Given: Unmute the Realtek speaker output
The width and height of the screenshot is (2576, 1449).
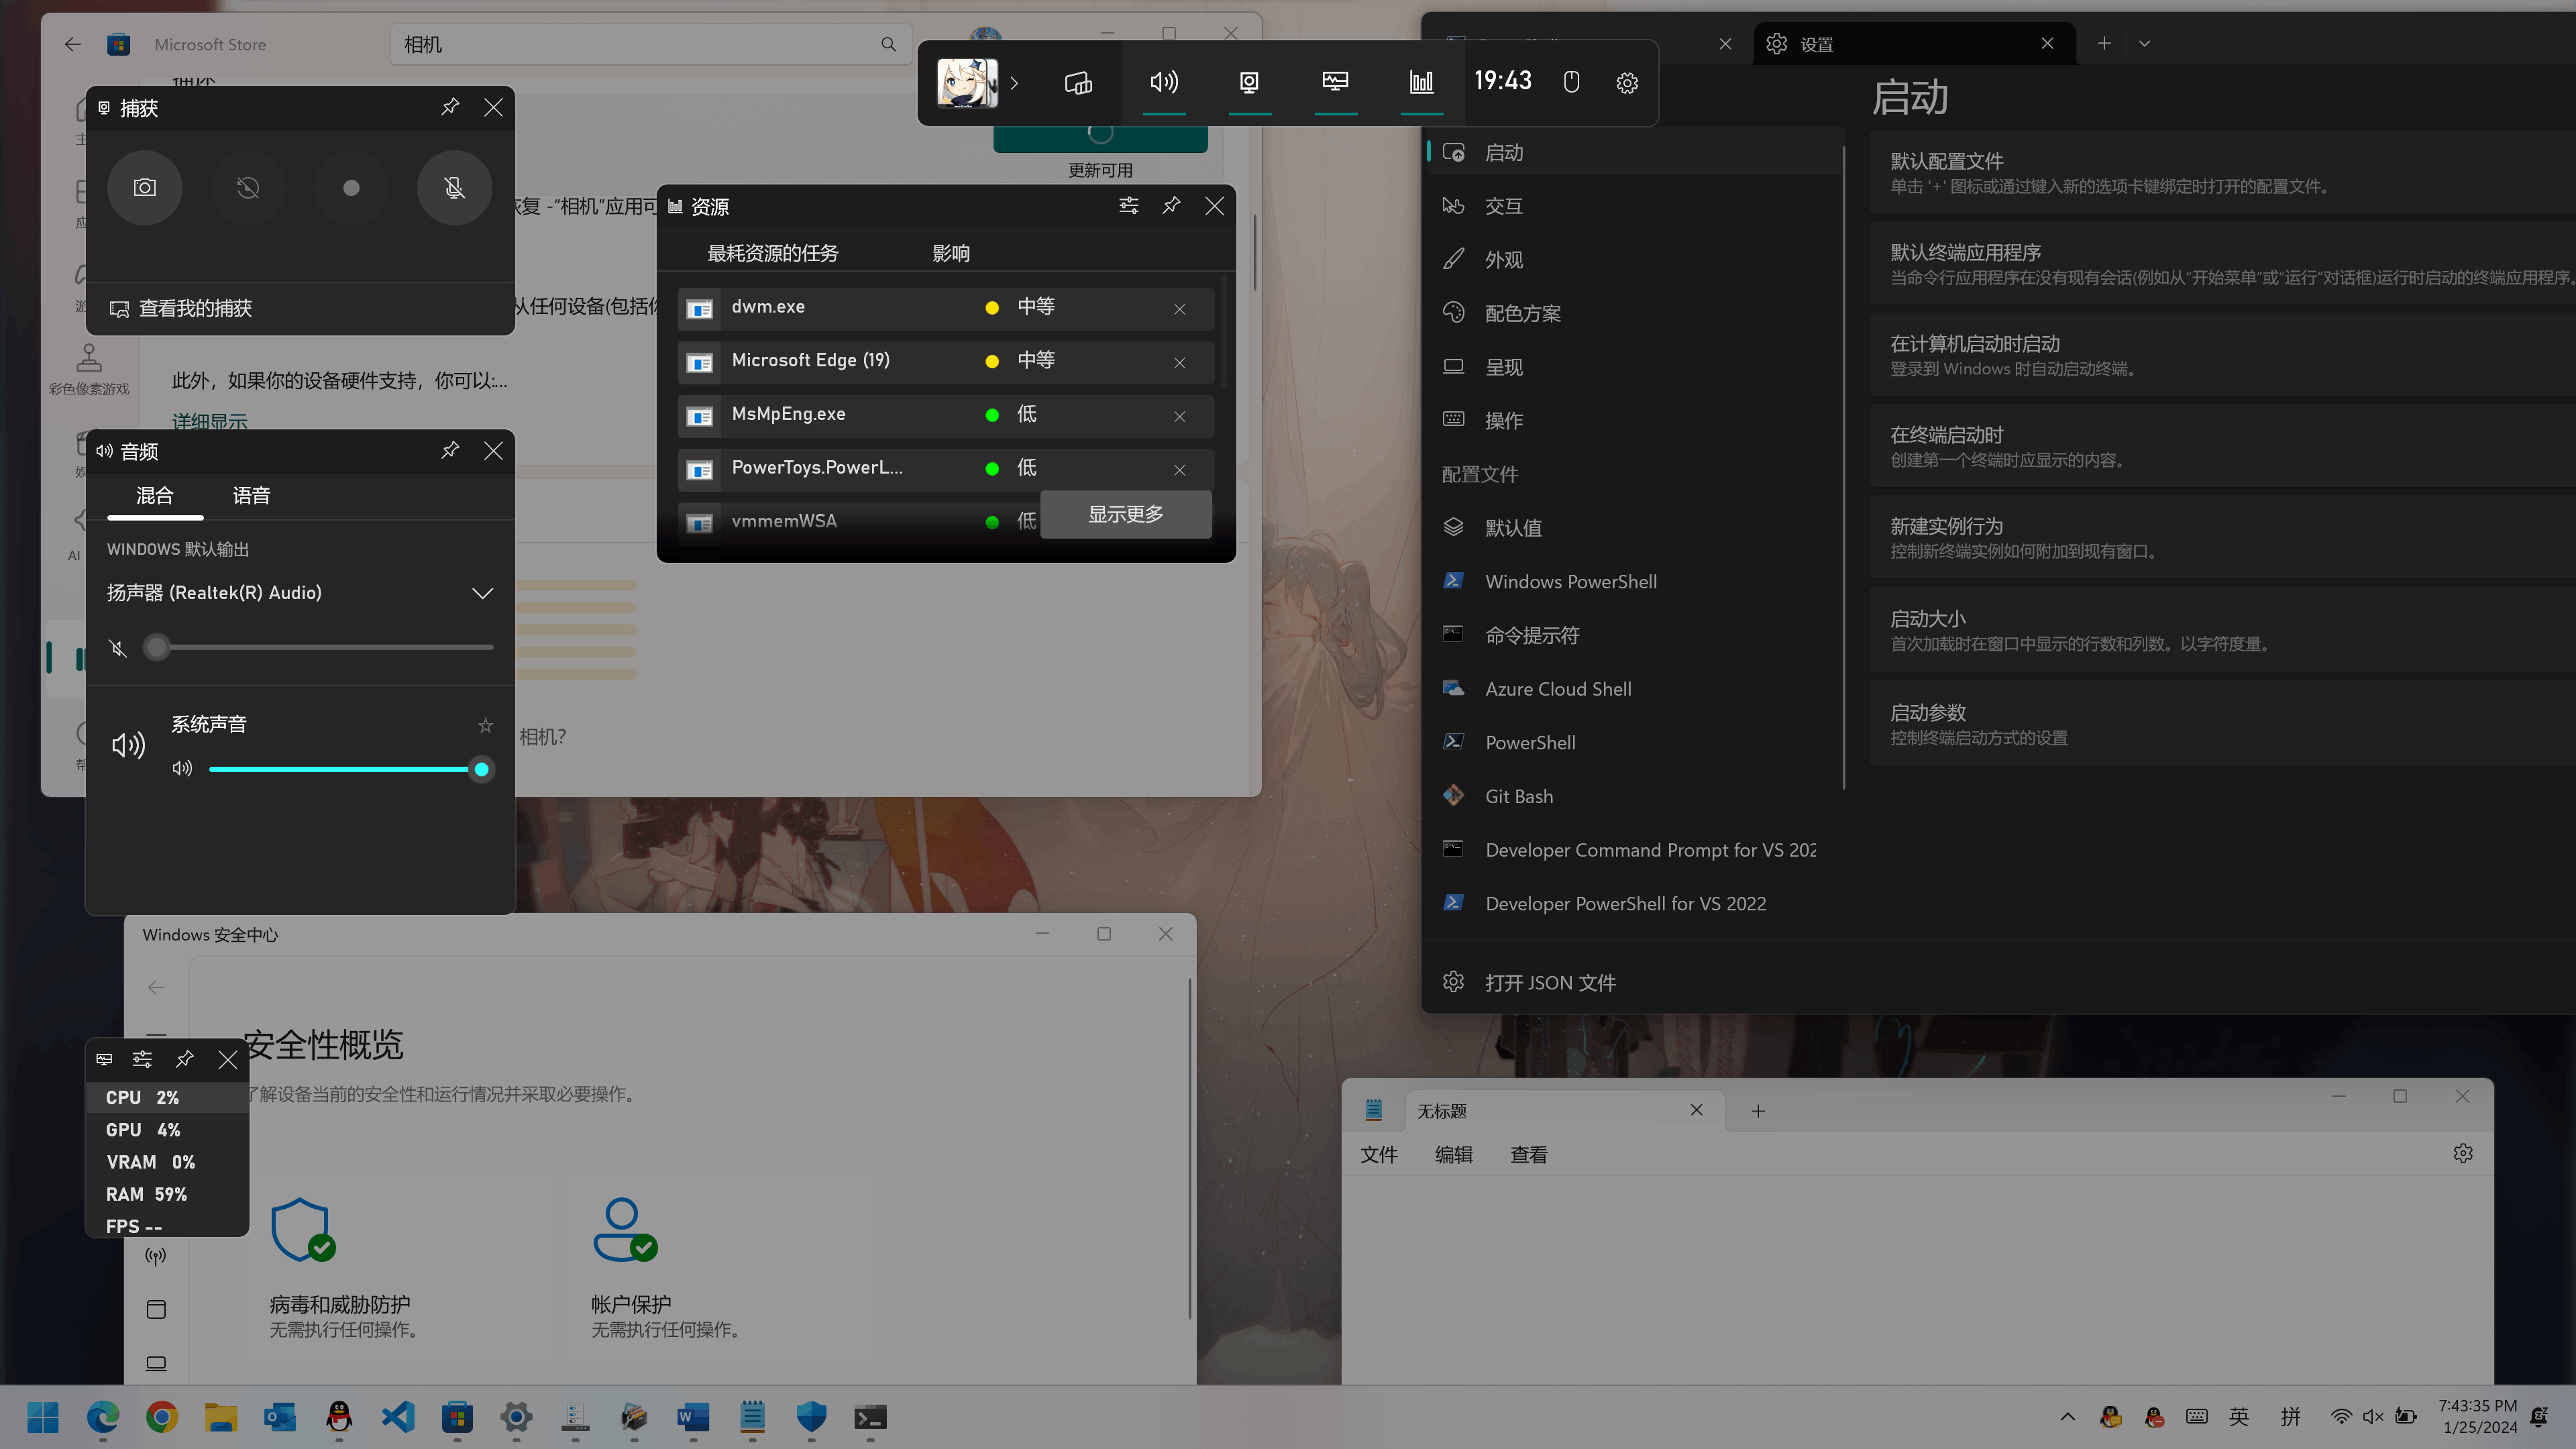Looking at the screenshot, I should (118, 648).
